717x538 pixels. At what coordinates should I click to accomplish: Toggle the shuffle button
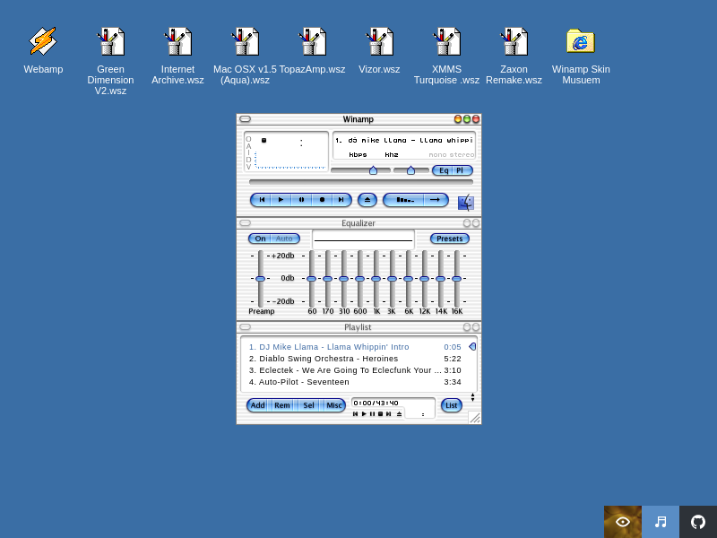(405, 200)
